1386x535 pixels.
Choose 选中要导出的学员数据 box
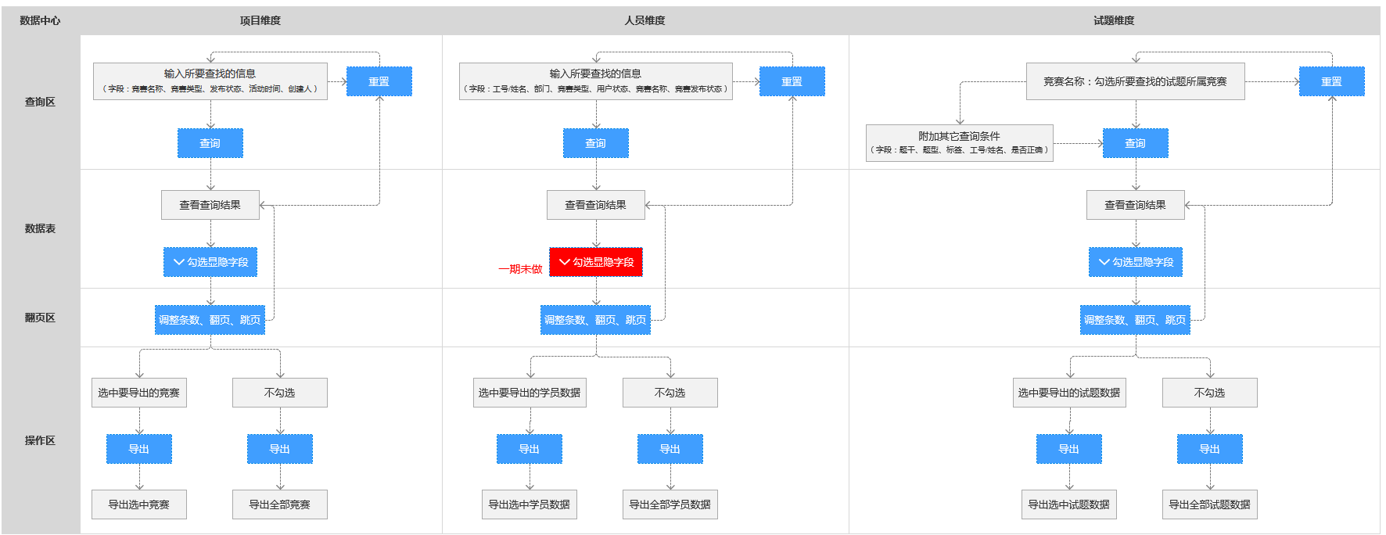pyautogui.click(x=530, y=393)
